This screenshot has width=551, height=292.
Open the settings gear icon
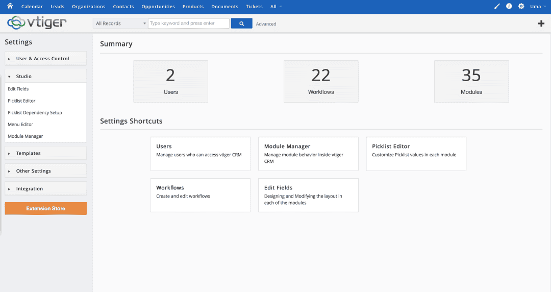tap(521, 7)
